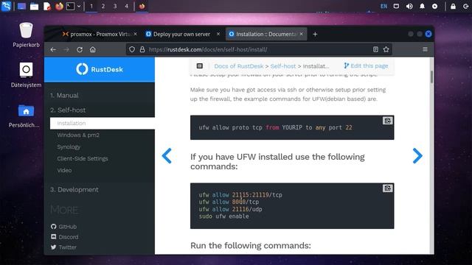Open Client-Side Settings sidebar page
The height and width of the screenshot is (265, 472).
point(83,159)
